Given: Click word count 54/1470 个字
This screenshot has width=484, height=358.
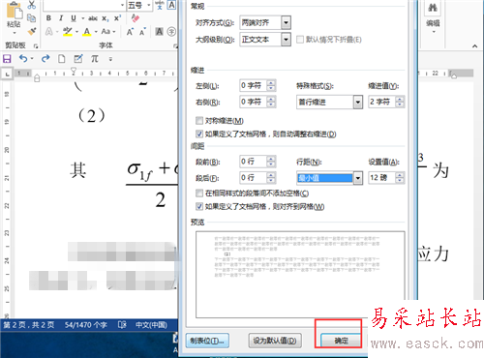Looking at the screenshot, I should coord(85,325).
